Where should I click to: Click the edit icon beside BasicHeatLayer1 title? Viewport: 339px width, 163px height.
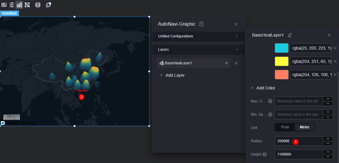pyautogui.click(x=290, y=35)
